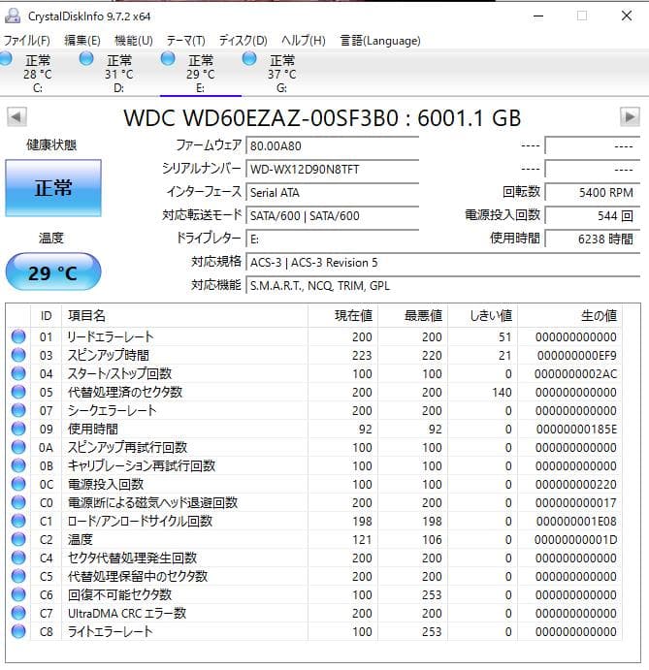Select ロード/アンロードサイクル回数 attribute name
This screenshot has width=649, height=670.
click(x=141, y=522)
